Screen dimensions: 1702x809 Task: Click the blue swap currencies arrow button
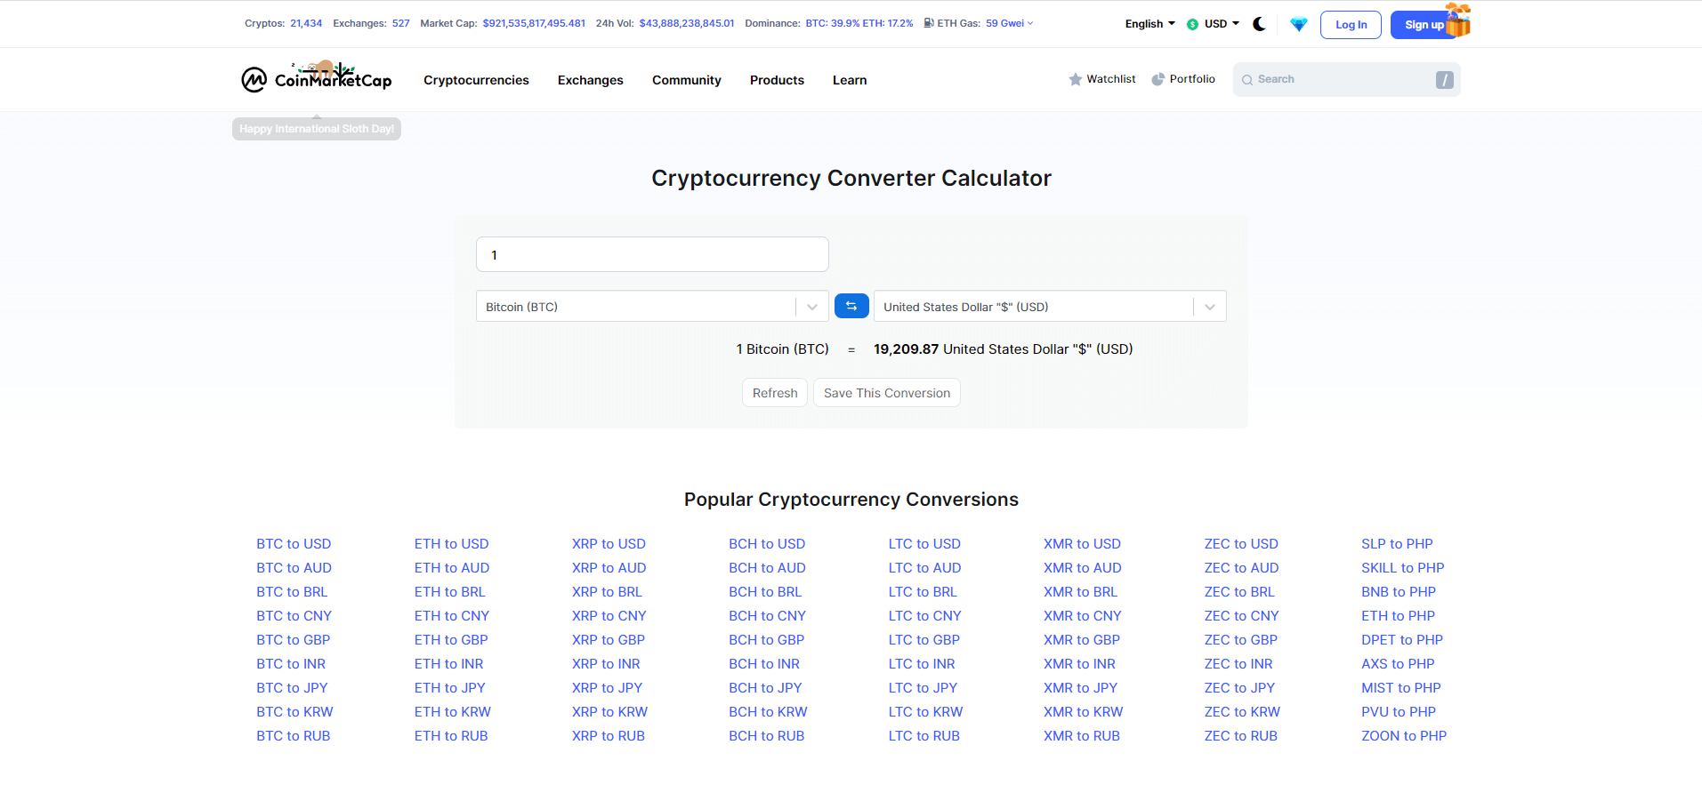(x=851, y=305)
